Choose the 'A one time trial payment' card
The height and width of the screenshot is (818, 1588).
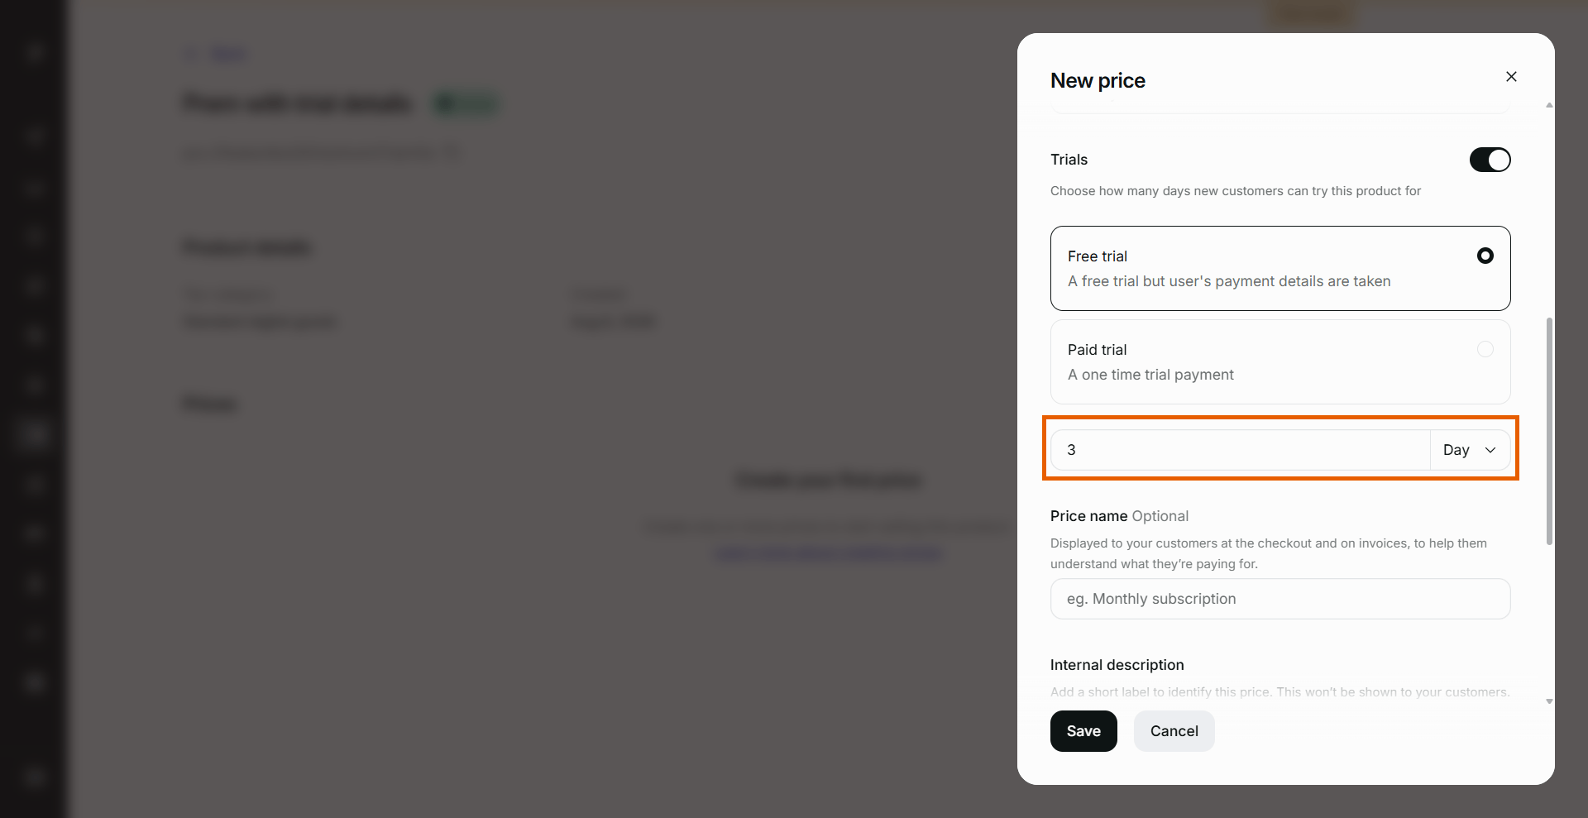pyautogui.click(x=1280, y=361)
